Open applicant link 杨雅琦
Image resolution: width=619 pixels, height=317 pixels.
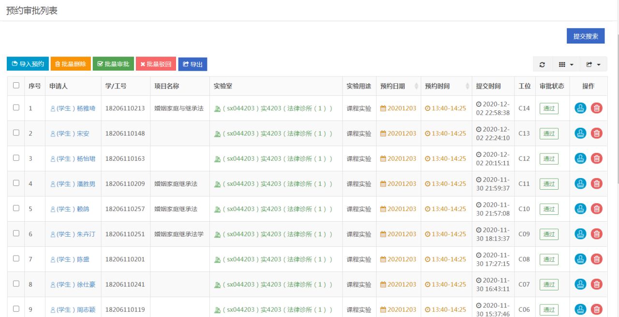73,108
